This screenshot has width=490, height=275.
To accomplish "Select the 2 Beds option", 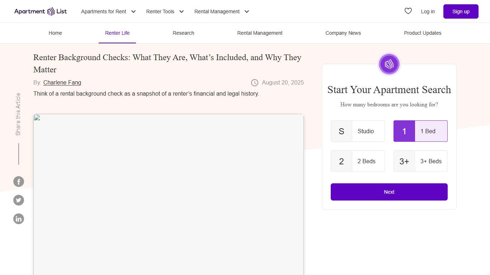I will 358,161.
